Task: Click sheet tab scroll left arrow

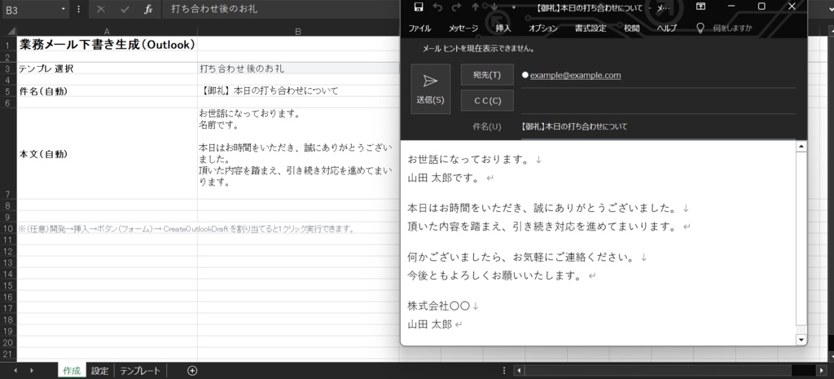Action: 15,371
